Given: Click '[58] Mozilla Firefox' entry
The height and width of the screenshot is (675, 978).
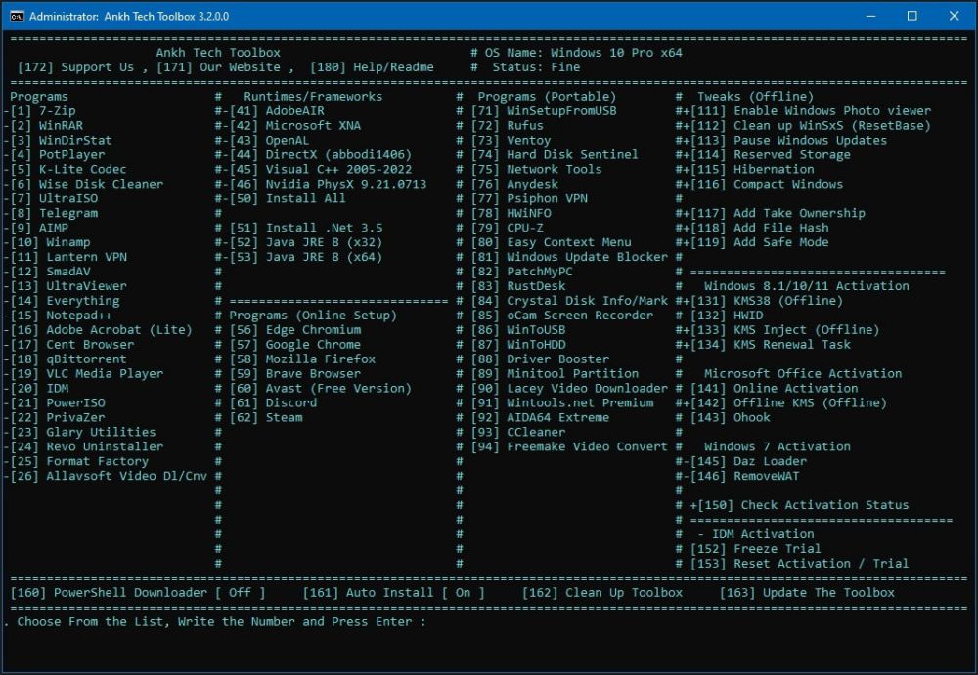Looking at the screenshot, I should [x=302, y=359].
